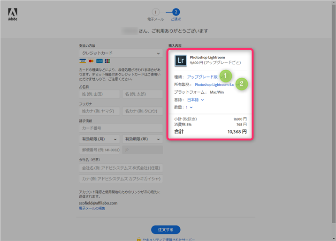The width and height of the screenshot is (336, 241).
Task: Click the Mastercard icon
Action: coord(91,61)
